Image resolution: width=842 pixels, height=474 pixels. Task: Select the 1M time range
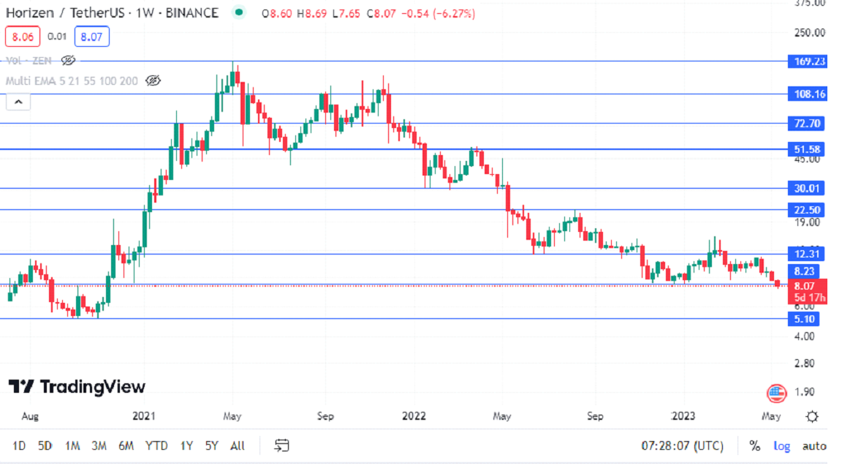click(72, 445)
